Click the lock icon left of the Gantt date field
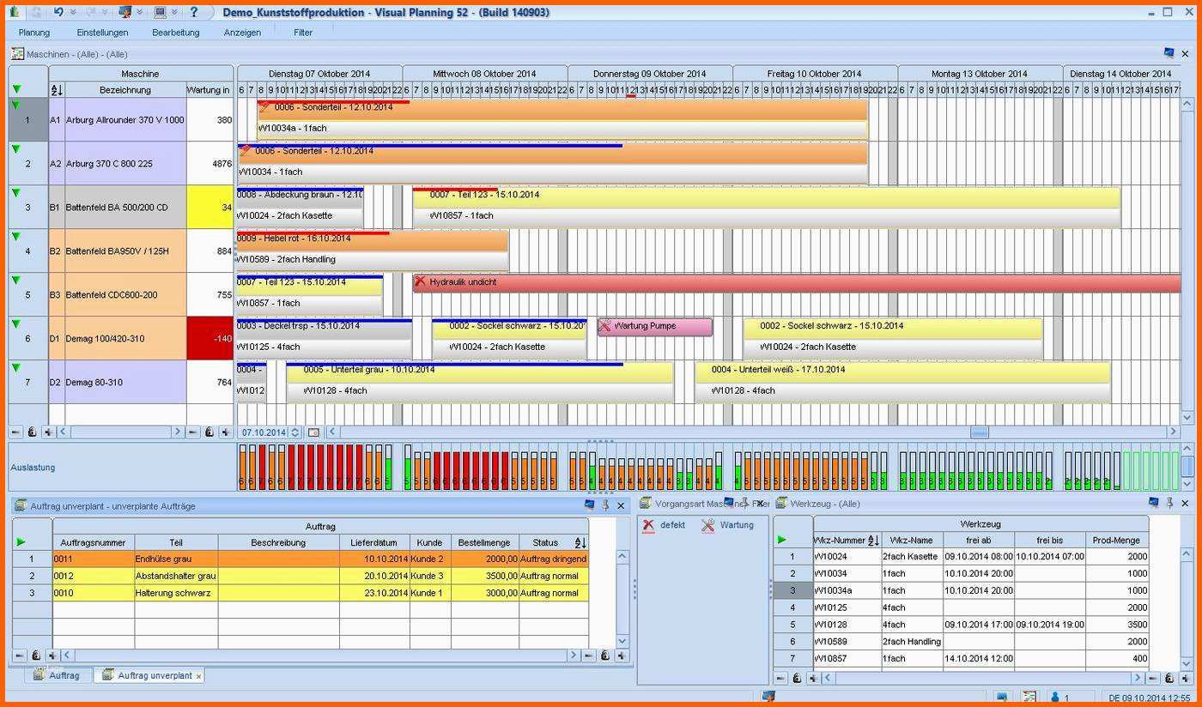Viewport: 1202px width, 707px height. [x=209, y=432]
